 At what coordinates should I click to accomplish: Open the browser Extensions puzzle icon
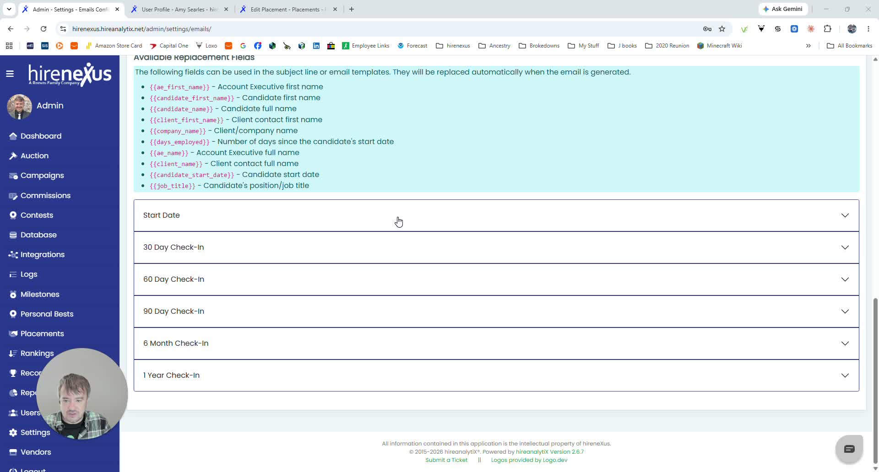coord(827,29)
